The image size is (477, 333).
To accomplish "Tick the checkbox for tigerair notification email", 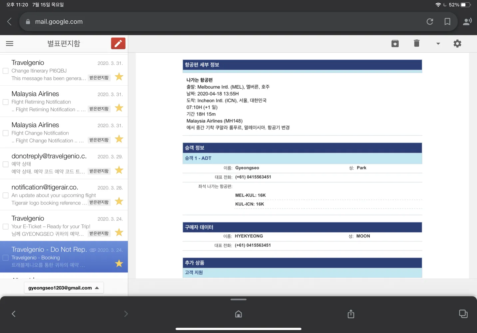I will (6, 195).
